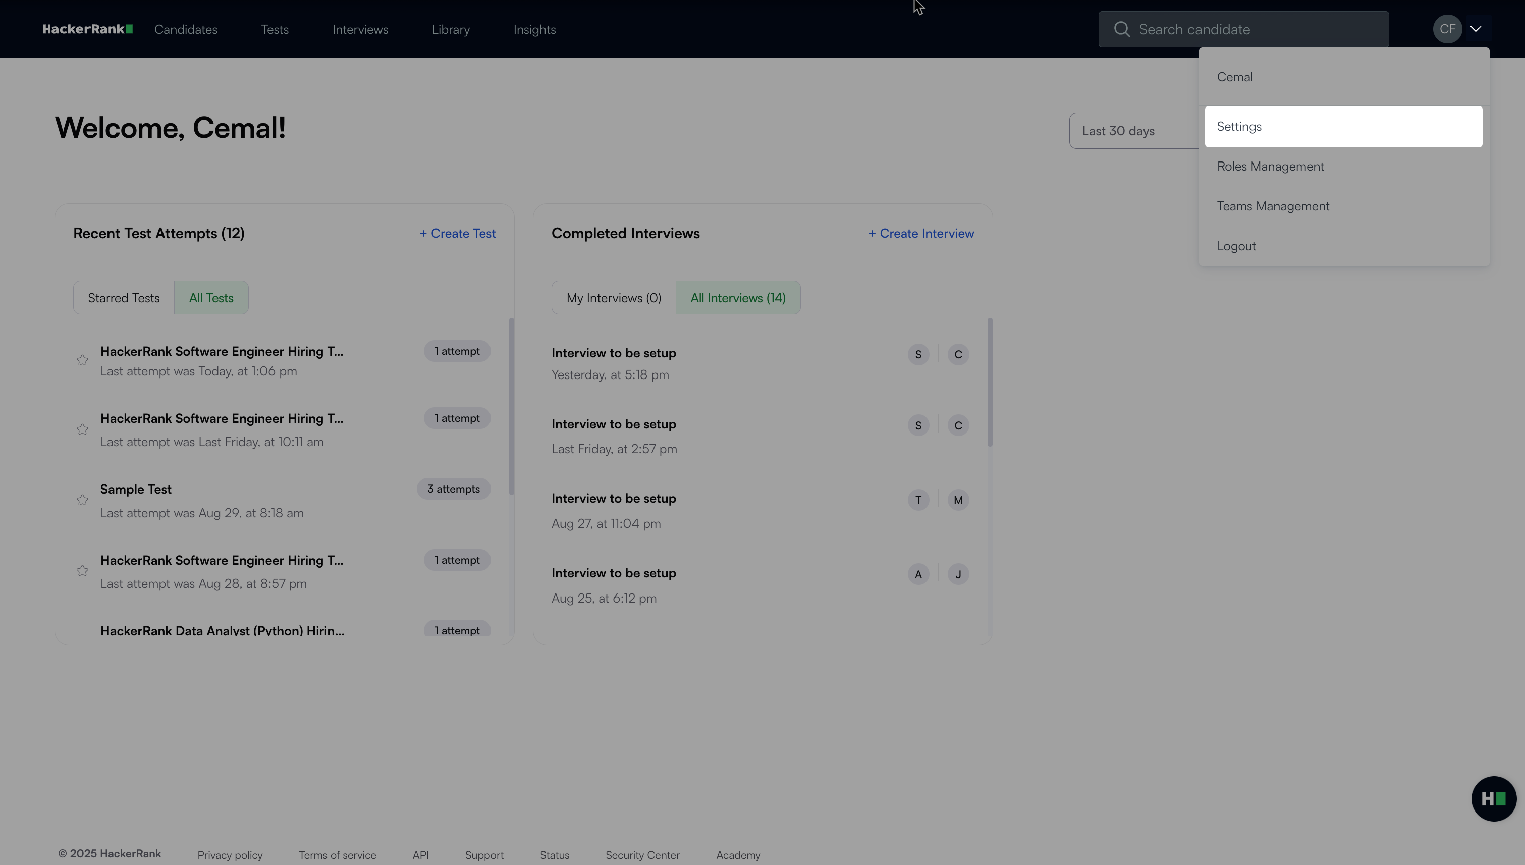Click the HackerRank logo in navbar
Image resolution: width=1525 pixels, height=865 pixels.
click(87, 29)
